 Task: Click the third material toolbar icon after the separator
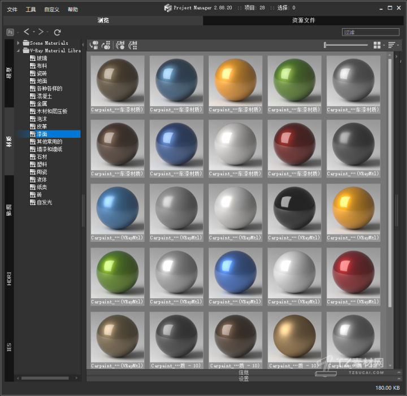coord(120,45)
